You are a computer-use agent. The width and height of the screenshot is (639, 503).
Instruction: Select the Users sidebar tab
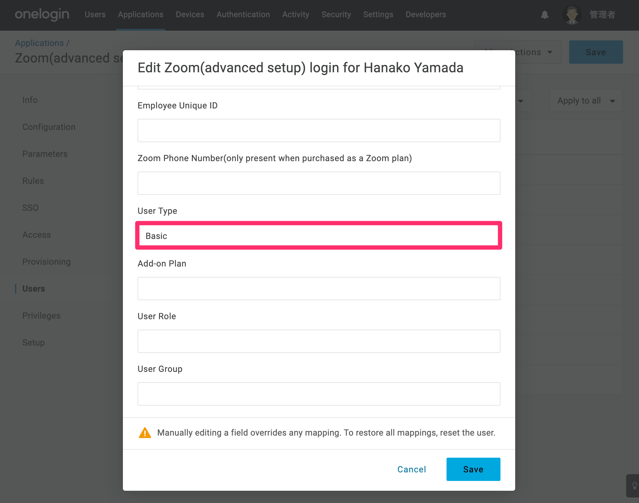click(34, 289)
